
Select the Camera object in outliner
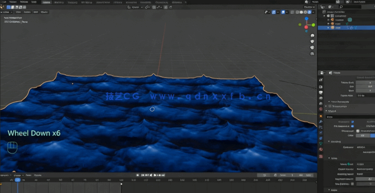pyautogui.click(x=339, y=20)
